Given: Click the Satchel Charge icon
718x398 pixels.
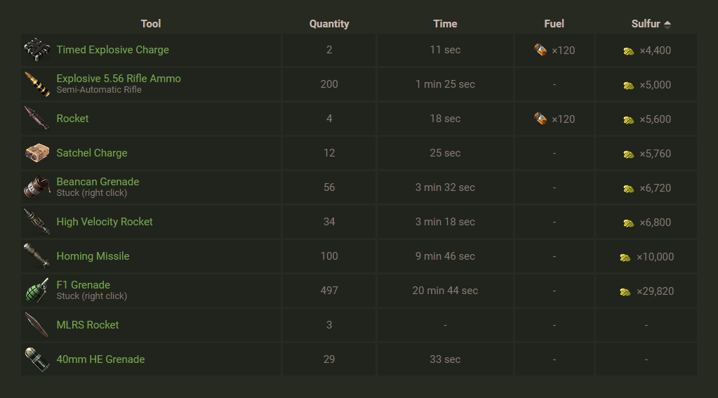Looking at the screenshot, I should point(36,153).
